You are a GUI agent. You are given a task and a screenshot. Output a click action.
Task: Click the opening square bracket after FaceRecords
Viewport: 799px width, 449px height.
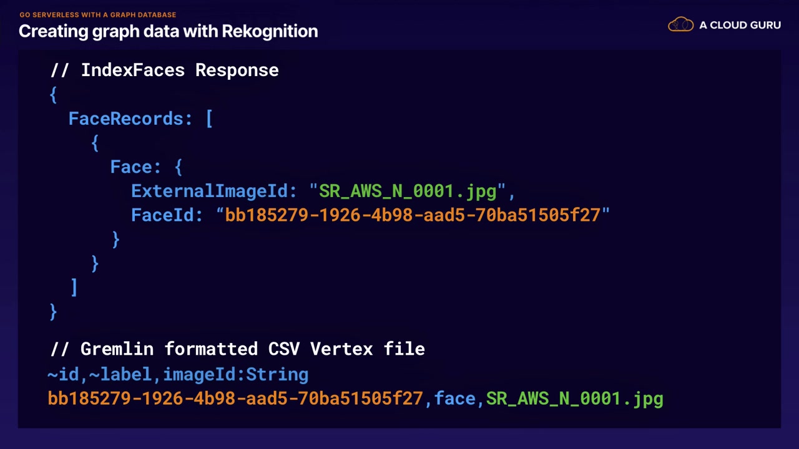coord(209,118)
